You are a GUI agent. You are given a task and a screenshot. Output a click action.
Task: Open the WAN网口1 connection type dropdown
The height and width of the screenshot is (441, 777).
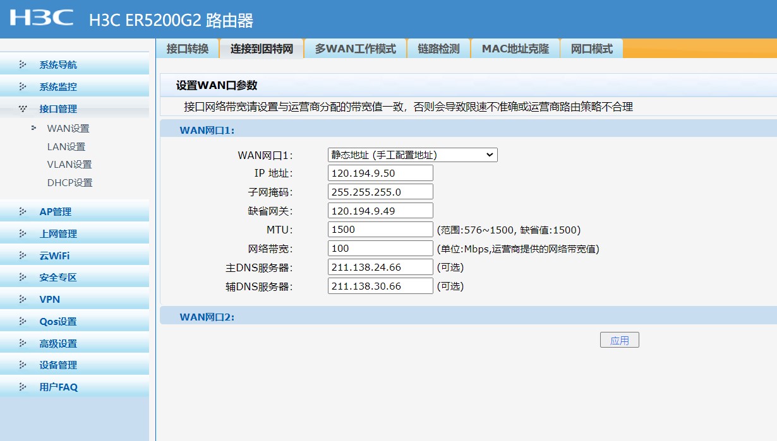(x=413, y=155)
